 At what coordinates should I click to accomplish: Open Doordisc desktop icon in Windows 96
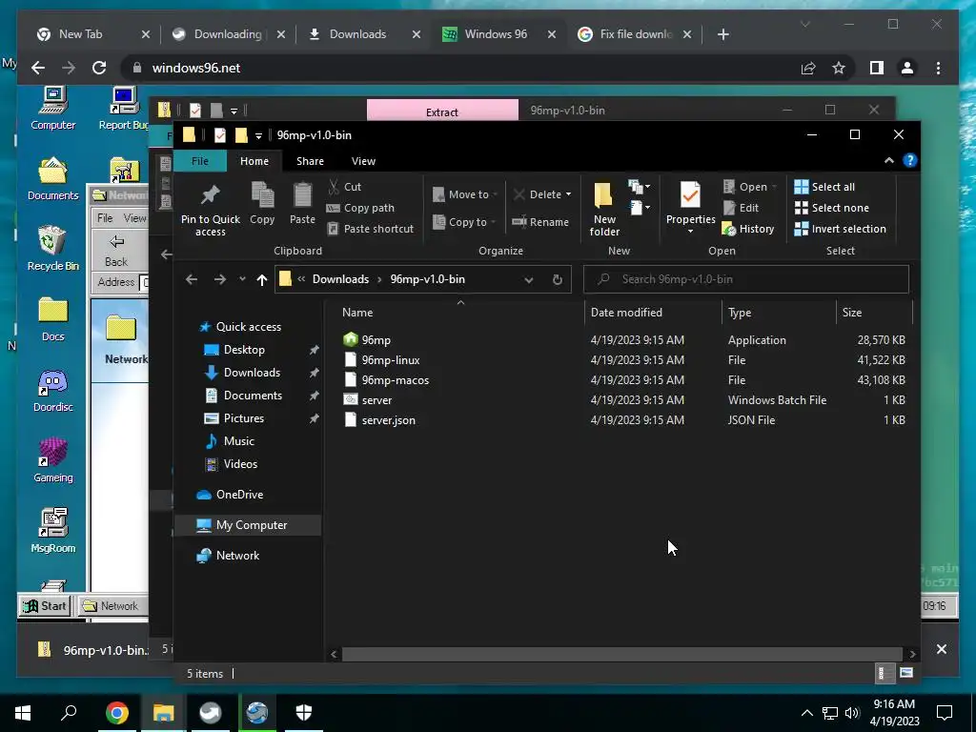pyautogui.click(x=53, y=391)
